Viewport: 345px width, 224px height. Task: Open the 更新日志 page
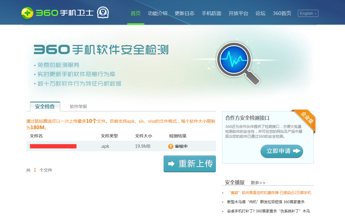coord(185,13)
